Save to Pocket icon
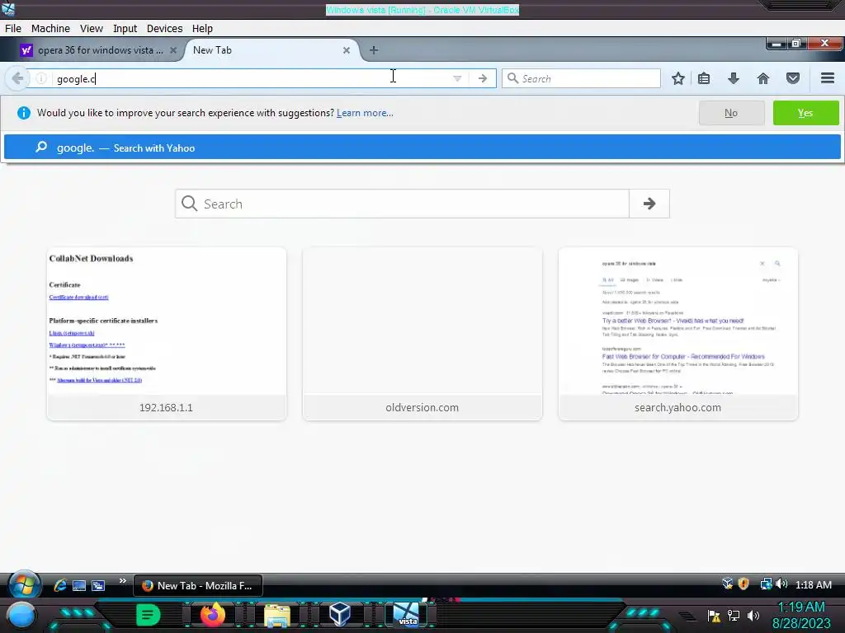Image resolution: width=845 pixels, height=633 pixels. 793,78
